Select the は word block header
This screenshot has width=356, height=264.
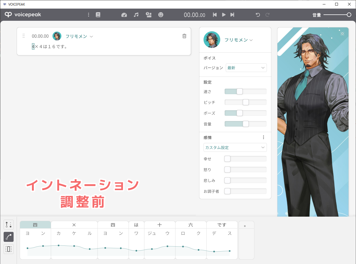[x=136, y=225]
